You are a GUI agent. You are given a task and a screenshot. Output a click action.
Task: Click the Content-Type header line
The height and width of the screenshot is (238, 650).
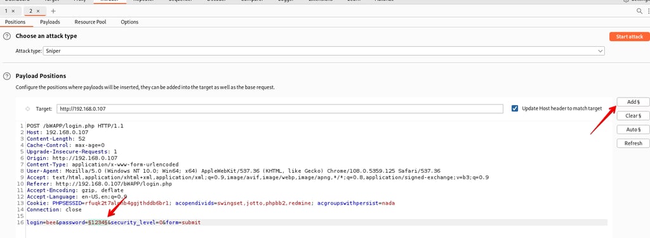pos(102,165)
